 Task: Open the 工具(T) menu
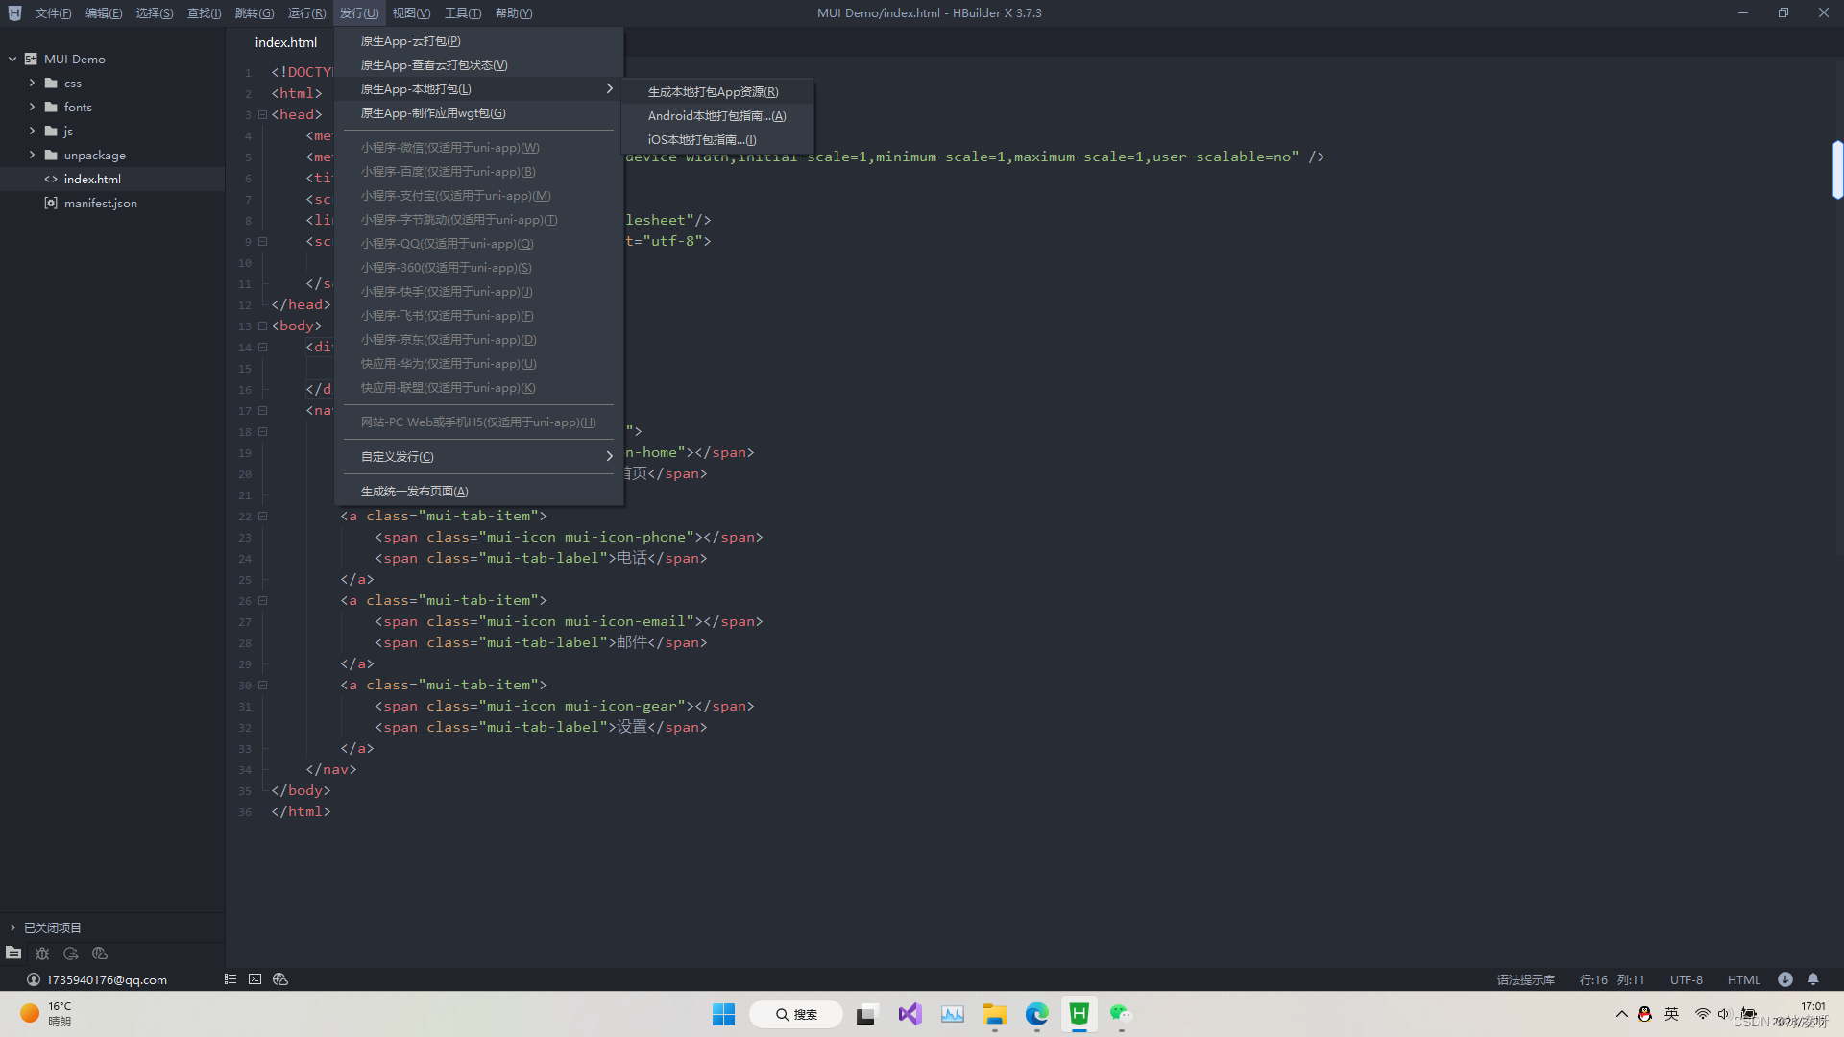click(x=463, y=13)
